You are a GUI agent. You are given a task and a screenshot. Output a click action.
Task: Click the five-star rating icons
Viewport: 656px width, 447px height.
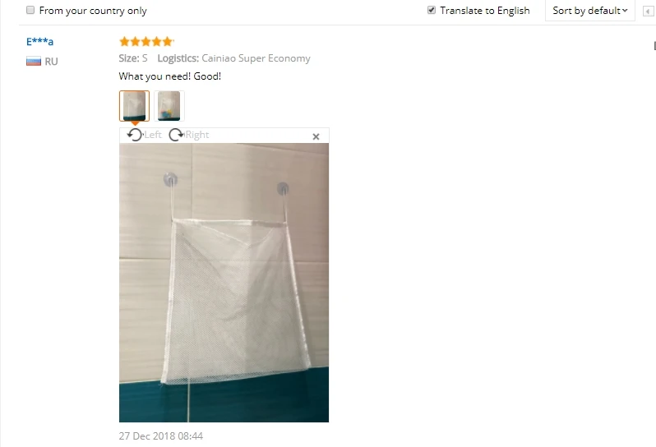click(x=146, y=41)
